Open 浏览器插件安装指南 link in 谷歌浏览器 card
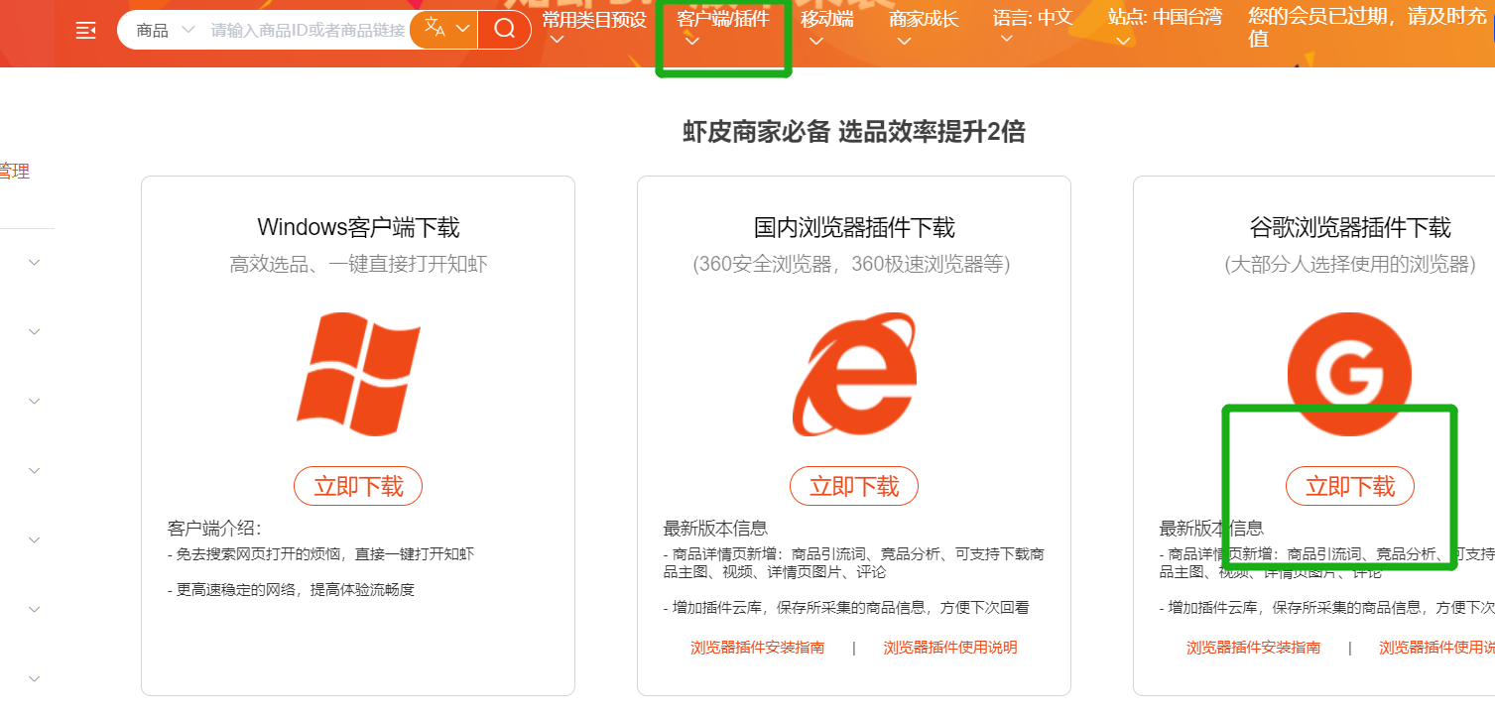1495x717 pixels. (x=1253, y=648)
